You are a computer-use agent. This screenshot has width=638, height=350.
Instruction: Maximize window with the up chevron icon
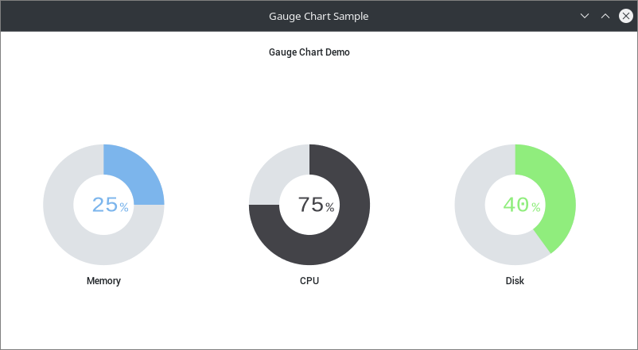point(605,16)
